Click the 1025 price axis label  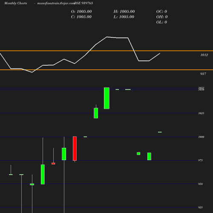[201, 113]
